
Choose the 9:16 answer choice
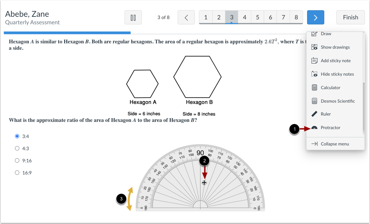[x=17, y=160]
